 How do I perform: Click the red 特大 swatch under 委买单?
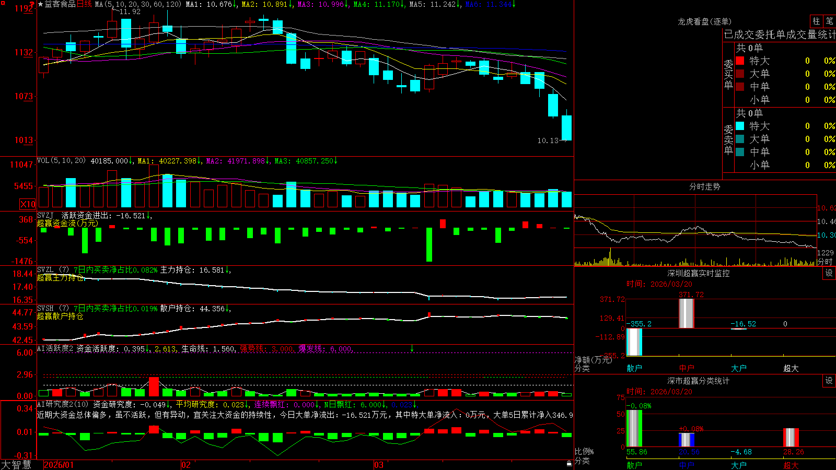[x=740, y=61]
